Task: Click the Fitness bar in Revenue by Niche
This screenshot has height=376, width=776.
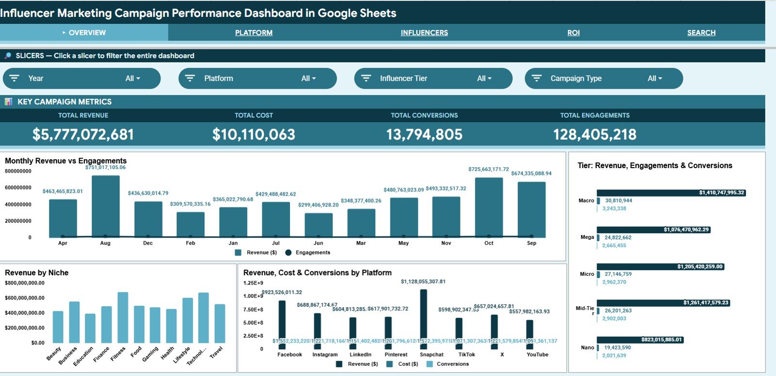Action: tap(123, 317)
